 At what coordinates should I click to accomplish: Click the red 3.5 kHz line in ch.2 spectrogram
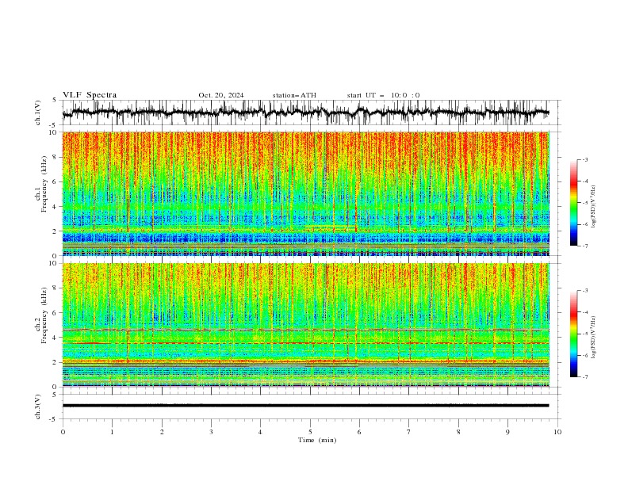pyautogui.click(x=305, y=343)
